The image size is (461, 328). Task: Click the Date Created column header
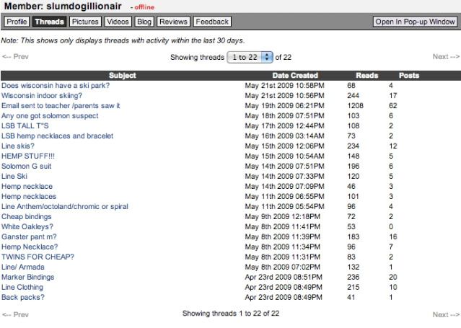click(295, 75)
